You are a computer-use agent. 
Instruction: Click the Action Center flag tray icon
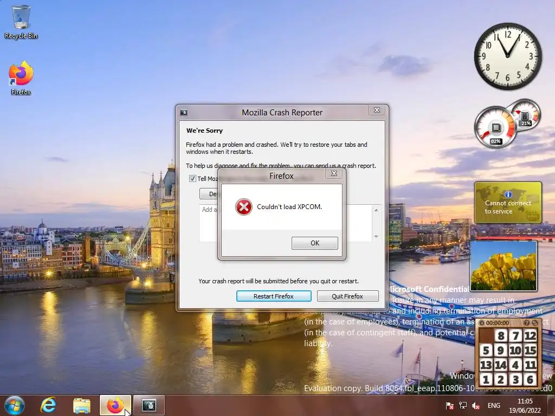coord(449,406)
